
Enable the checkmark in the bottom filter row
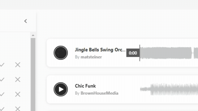coord(2,109)
